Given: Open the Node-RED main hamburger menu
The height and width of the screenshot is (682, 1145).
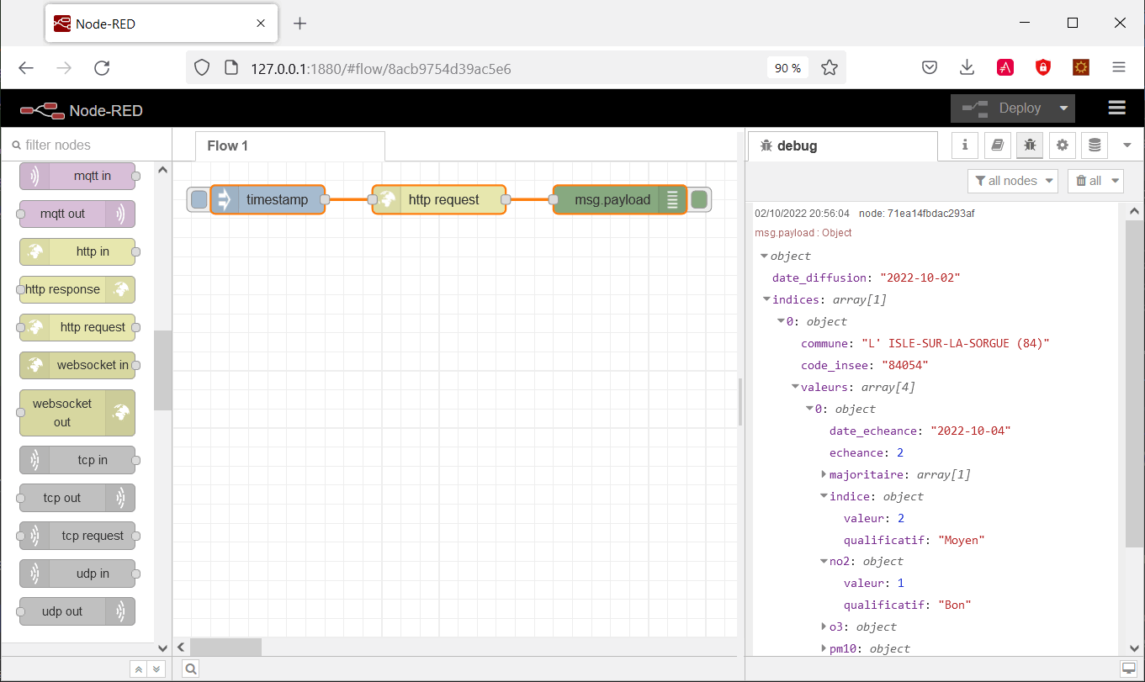Looking at the screenshot, I should tap(1117, 108).
